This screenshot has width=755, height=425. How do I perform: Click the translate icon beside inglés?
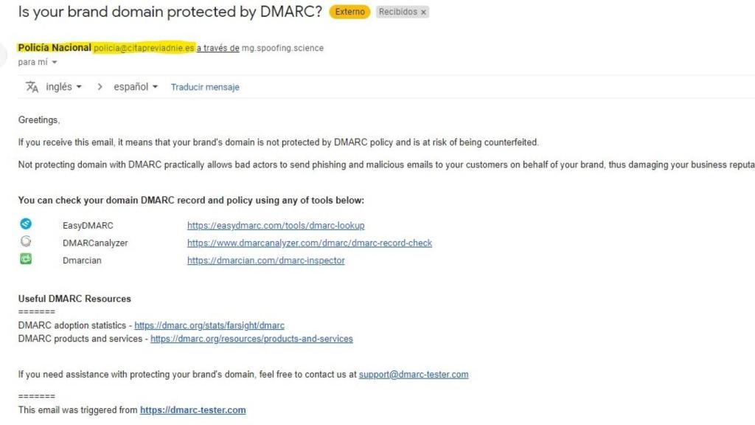point(32,87)
